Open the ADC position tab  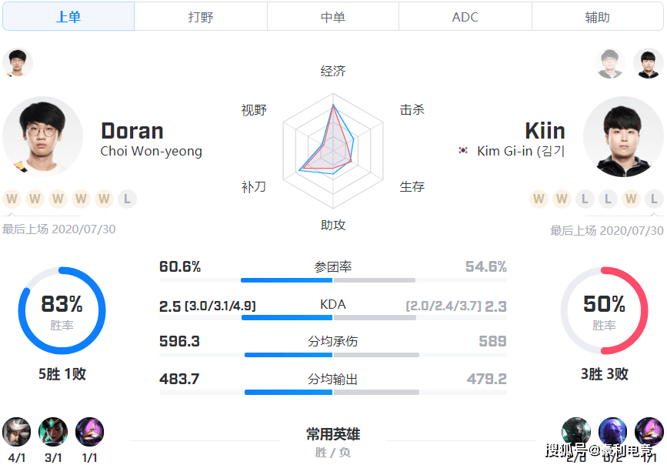click(x=465, y=16)
